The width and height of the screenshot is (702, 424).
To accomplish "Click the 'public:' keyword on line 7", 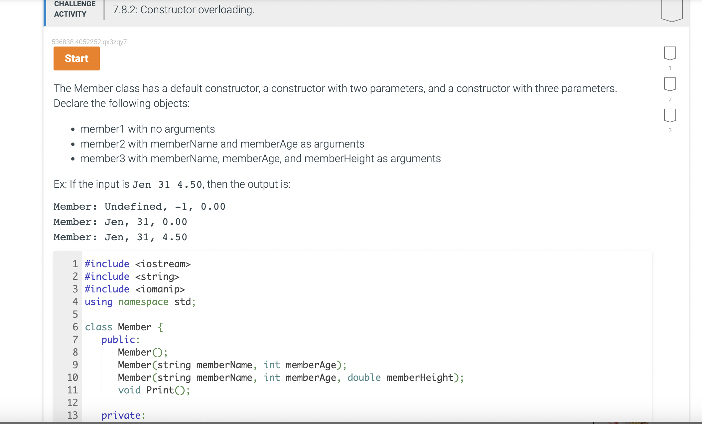I will [120, 339].
